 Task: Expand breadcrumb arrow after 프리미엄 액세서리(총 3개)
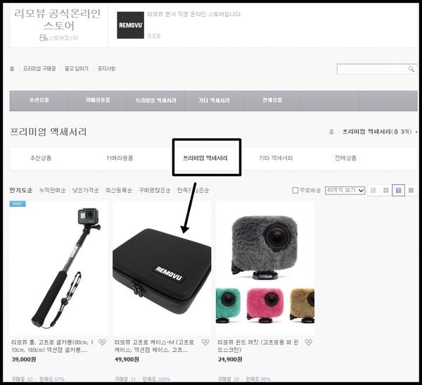[x=416, y=132]
